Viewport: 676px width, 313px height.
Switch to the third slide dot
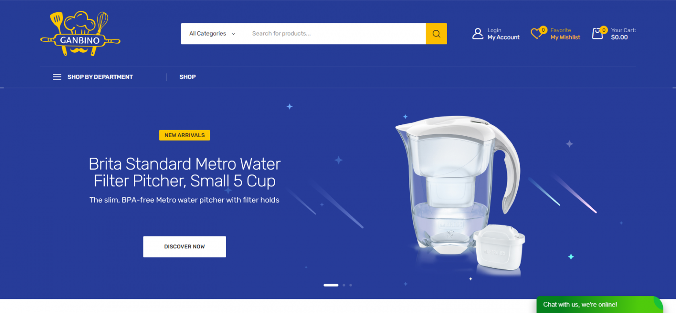click(x=351, y=285)
